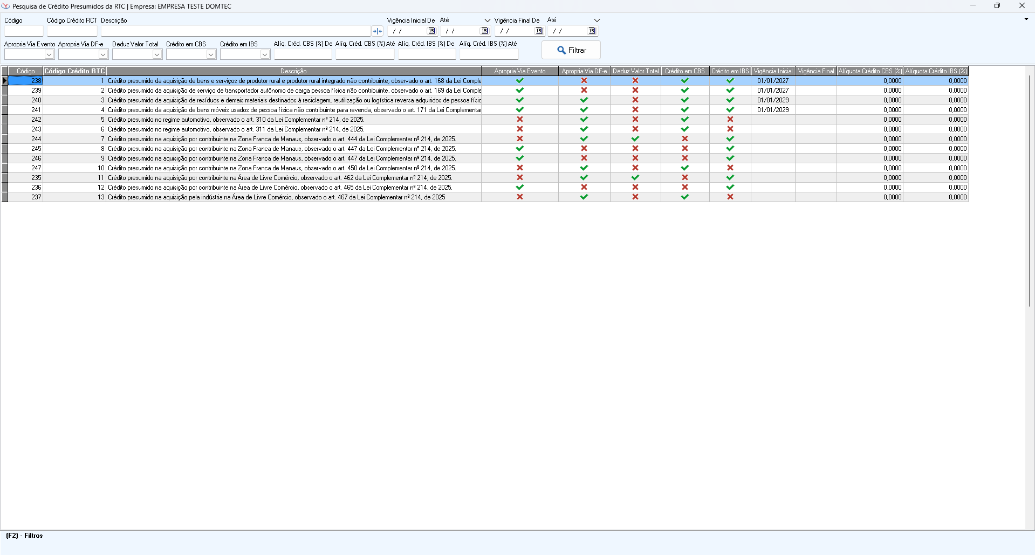The image size is (1035, 555).
Task: Click row indicator arrow of first grid row
Action: [x=5, y=81]
